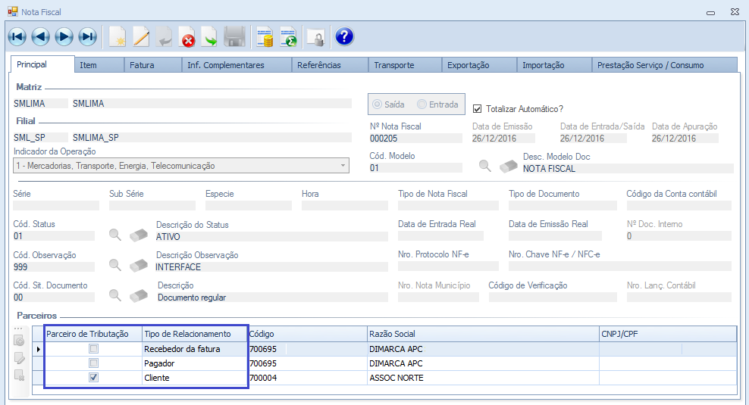The height and width of the screenshot is (405, 749).
Task: Expand the Indicador da Operação dropdown
Action: click(x=342, y=166)
